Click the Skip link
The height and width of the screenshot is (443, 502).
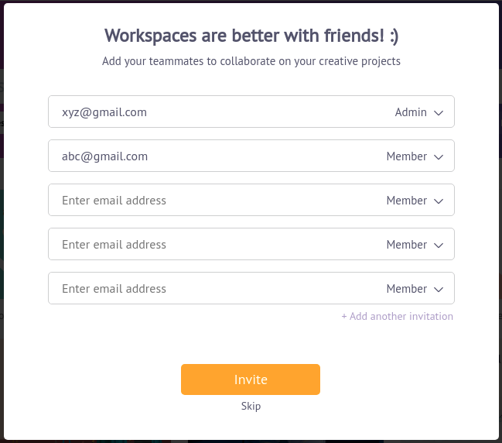tap(251, 406)
